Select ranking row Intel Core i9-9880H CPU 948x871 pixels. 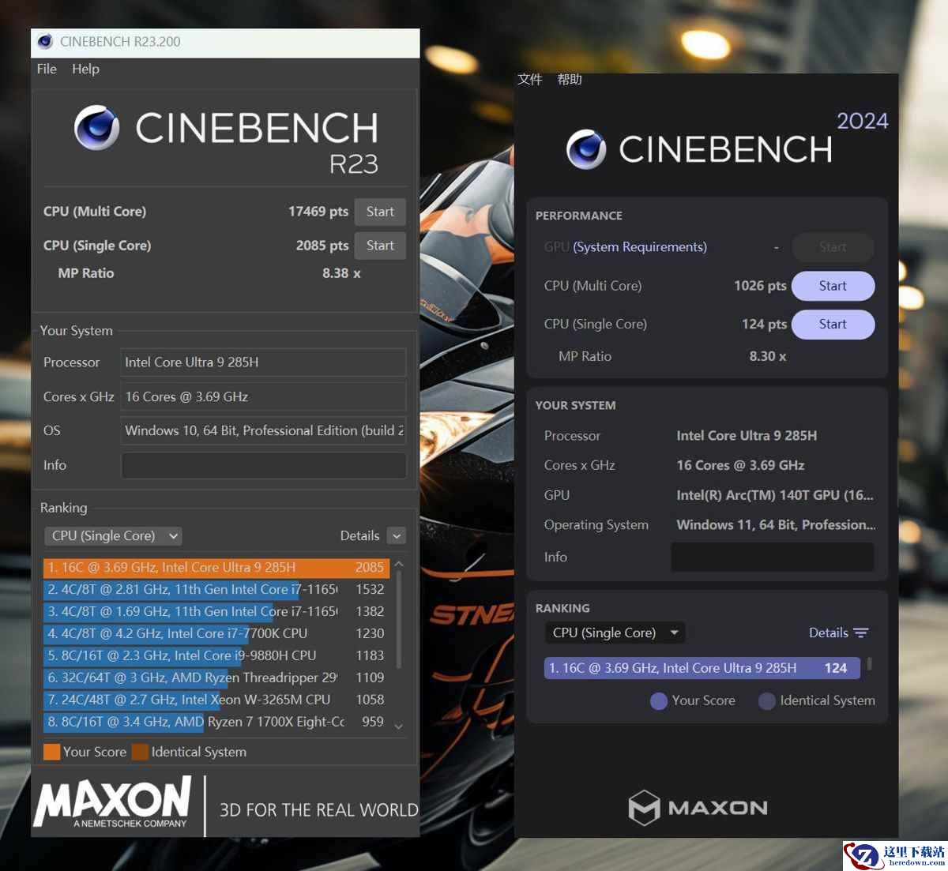(x=216, y=655)
